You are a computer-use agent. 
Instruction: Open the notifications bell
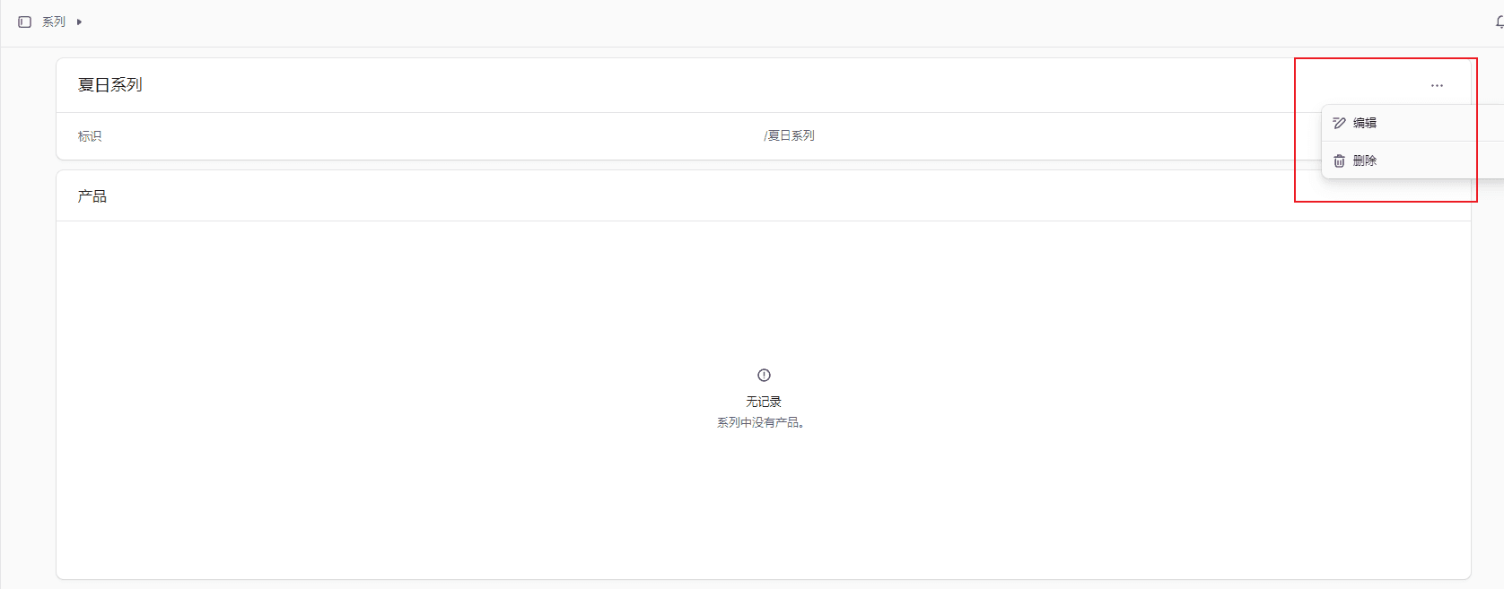click(1499, 22)
